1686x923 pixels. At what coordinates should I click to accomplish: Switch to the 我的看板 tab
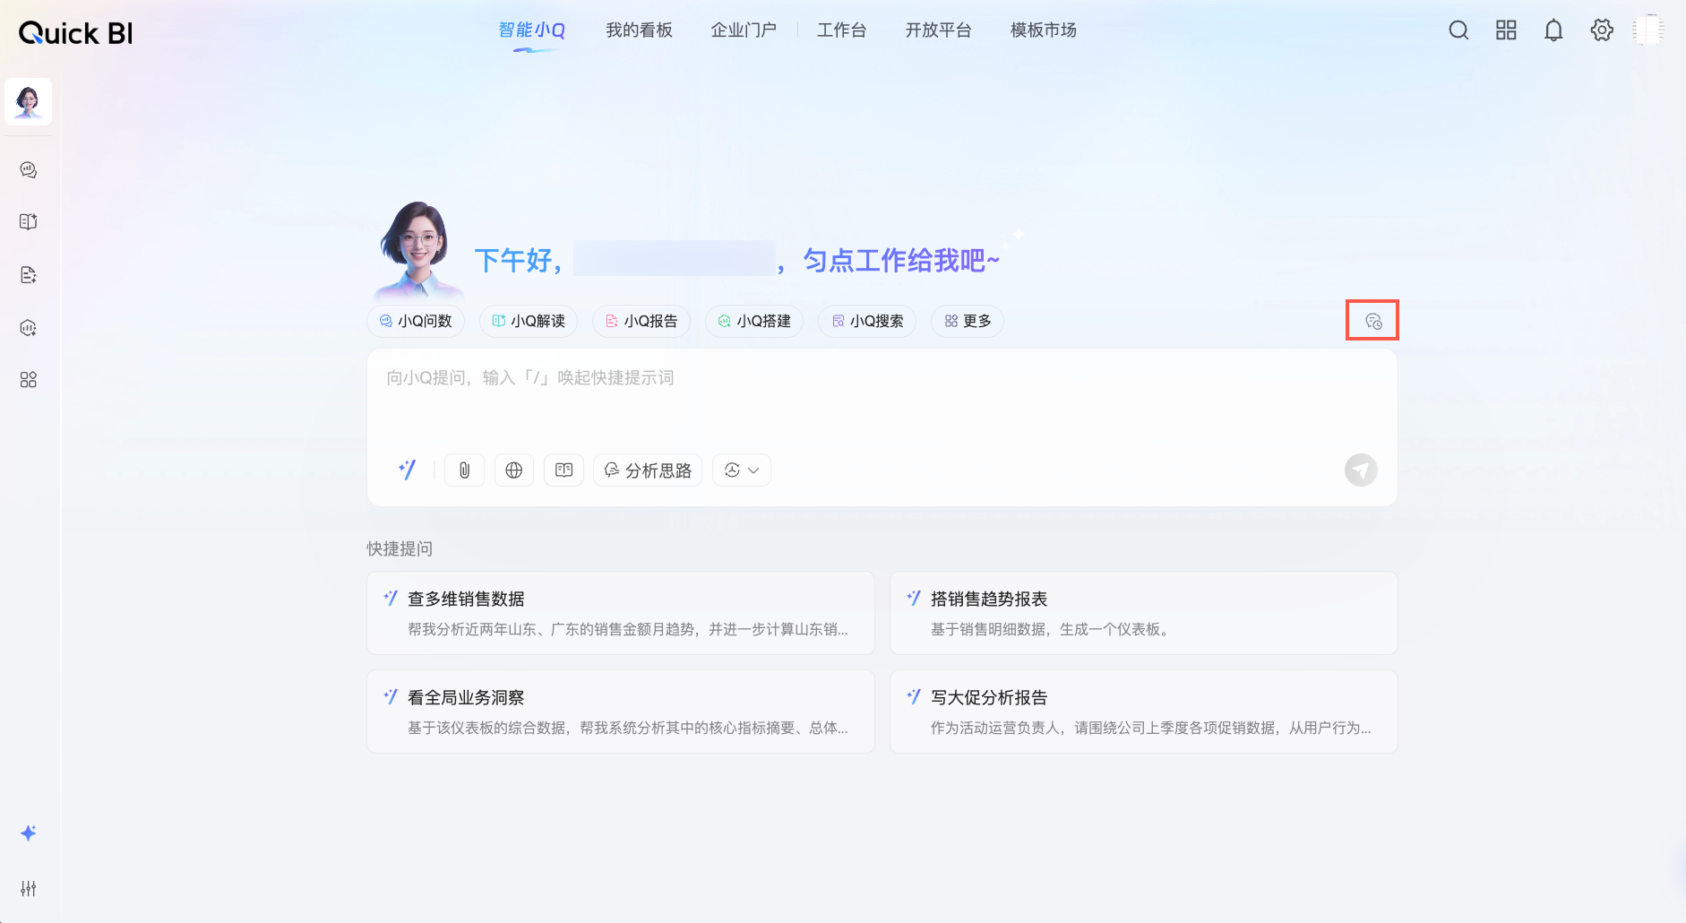coord(639,30)
